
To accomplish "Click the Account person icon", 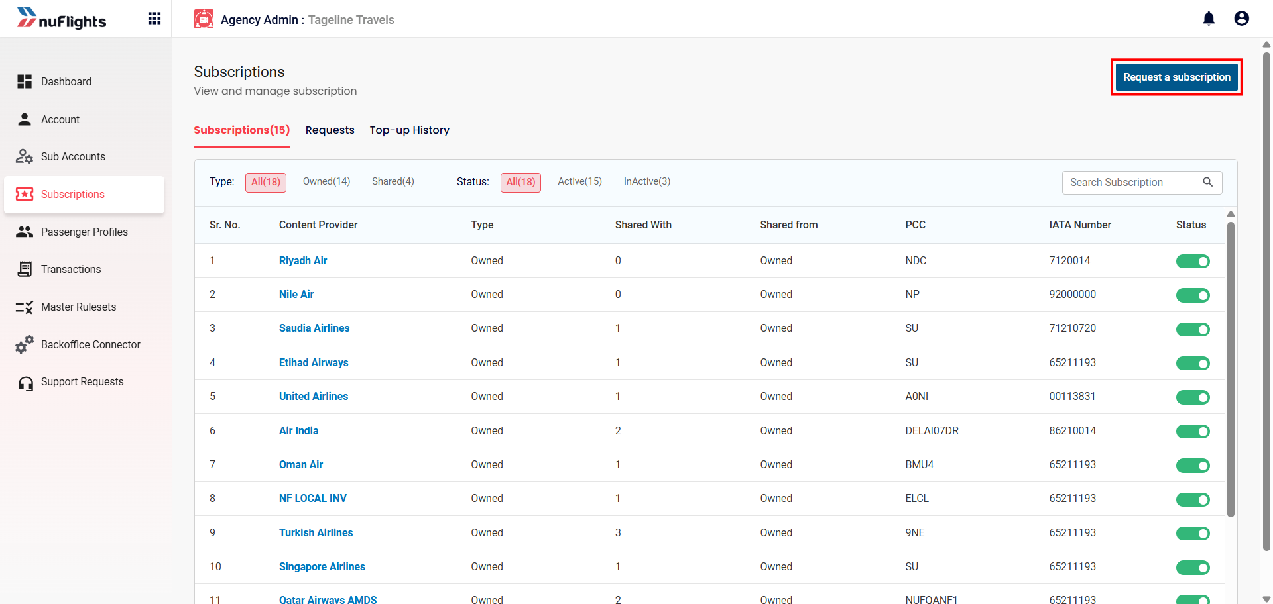I will tap(25, 119).
